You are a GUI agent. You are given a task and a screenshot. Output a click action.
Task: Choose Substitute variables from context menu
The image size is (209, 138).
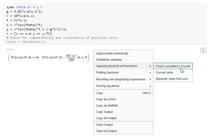(x=109, y=60)
